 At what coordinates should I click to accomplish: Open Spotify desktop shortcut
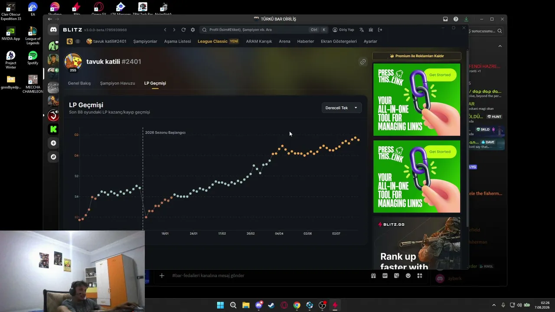pyautogui.click(x=33, y=57)
